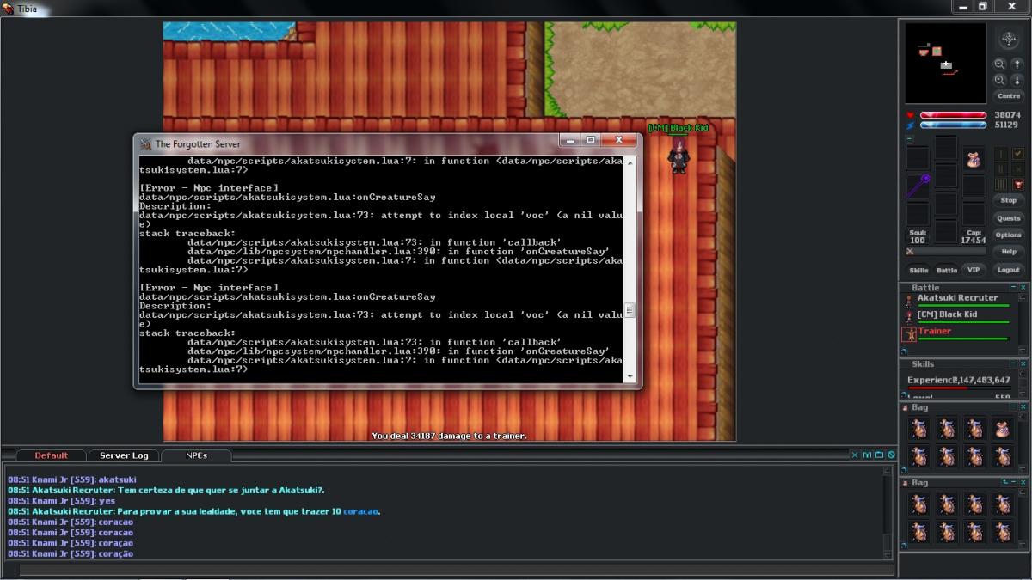Image resolution: width=1032 pixels, height=580 pixels.
Task: Click The Forgotten Server window icon
Action: [x=145, y=143]
